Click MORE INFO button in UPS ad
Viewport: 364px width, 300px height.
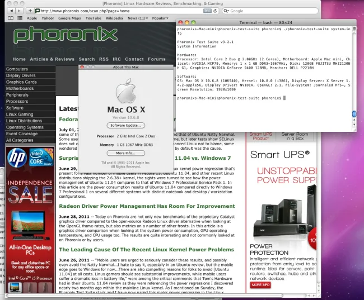click(x=260, y=285)
